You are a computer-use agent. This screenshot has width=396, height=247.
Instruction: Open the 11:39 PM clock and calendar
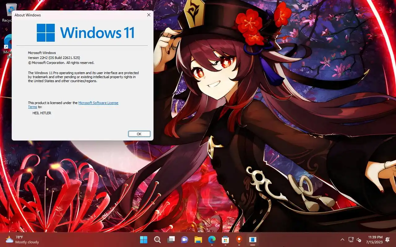[x=374, y=240]
